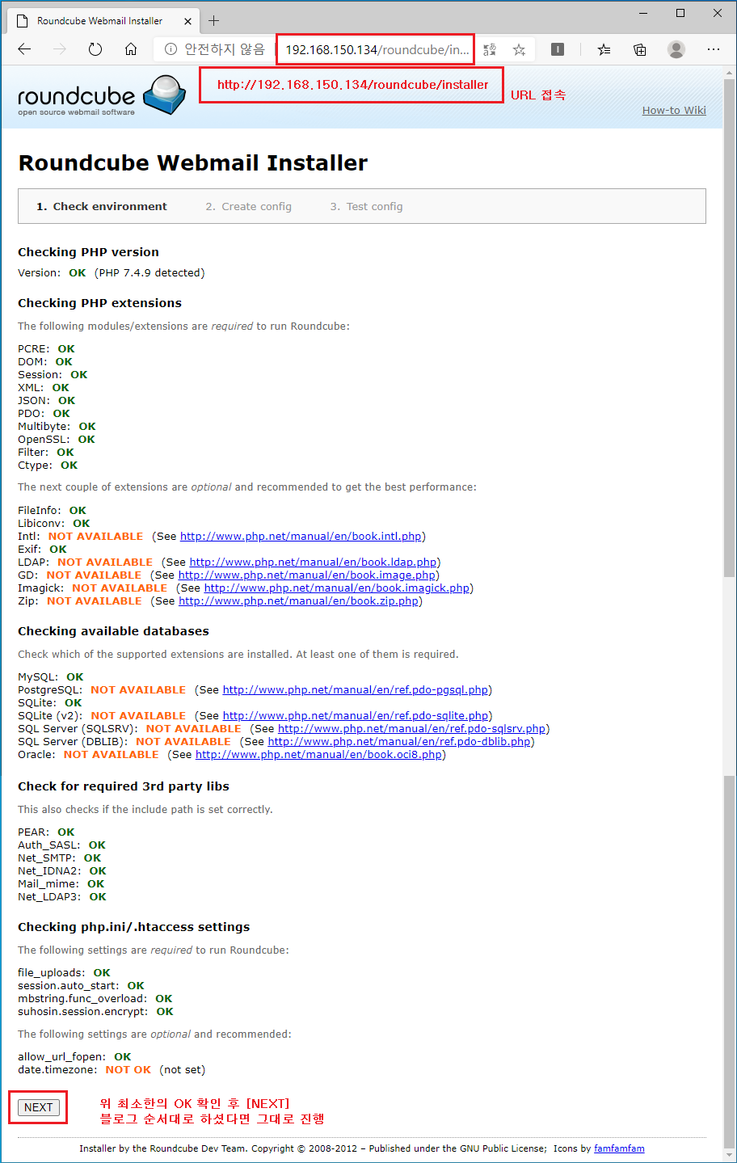Open a new browser tab with plus
The height and width of the screenshot is (1163, 737).
(x=214, y=20)
